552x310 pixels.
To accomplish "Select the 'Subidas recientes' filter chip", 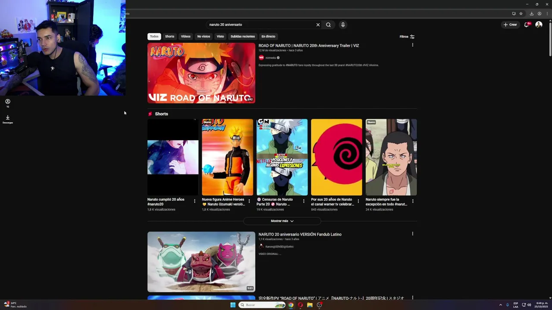I will click(242, 37).
